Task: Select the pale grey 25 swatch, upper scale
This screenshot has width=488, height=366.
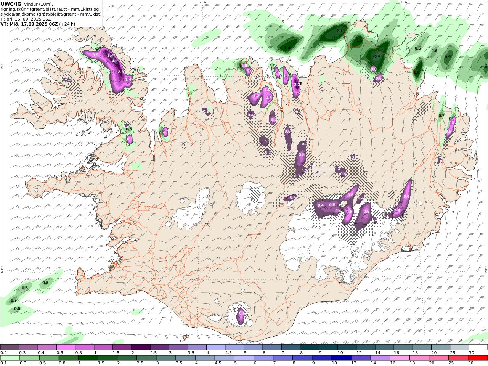Action: pos(459,347)
